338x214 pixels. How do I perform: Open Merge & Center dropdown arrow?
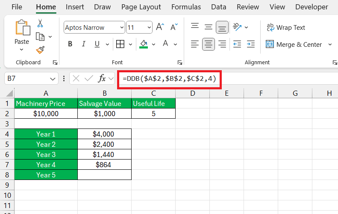(x=330, y=44)
